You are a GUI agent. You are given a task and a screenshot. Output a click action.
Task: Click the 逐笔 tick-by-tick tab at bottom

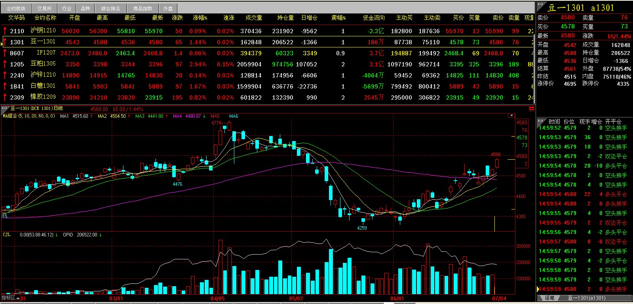pos(549,298)
